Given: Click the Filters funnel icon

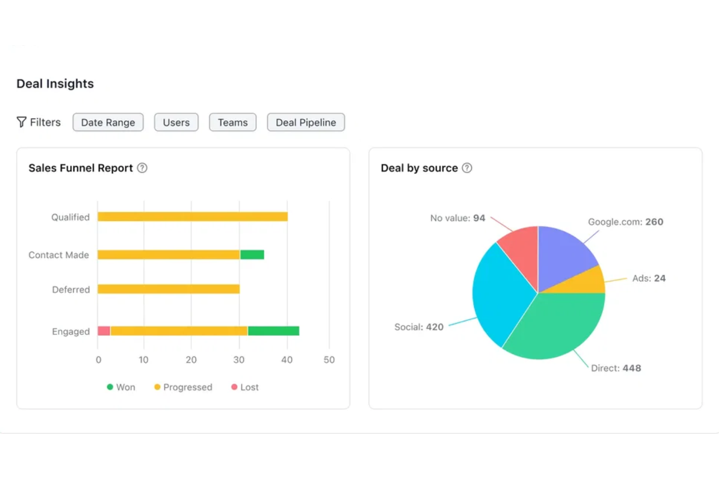Looking at the screenshot, I should pos(21,122).
